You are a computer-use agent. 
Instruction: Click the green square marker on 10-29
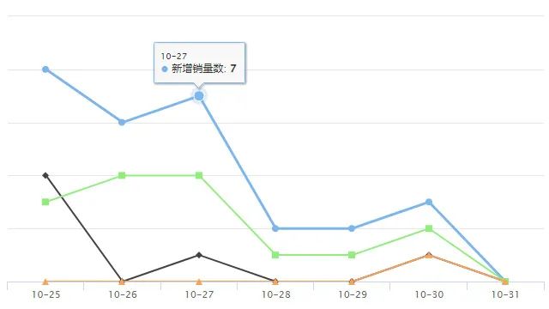coord(352,255)
